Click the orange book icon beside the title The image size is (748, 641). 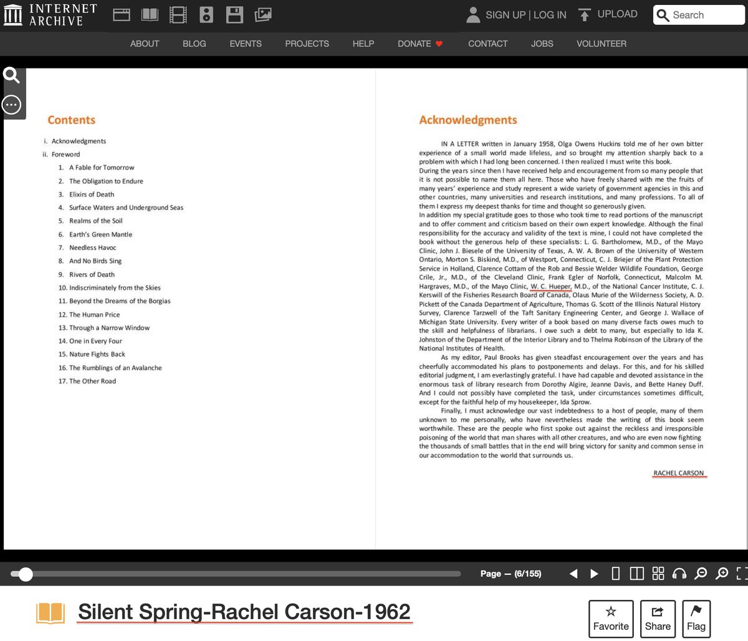(x=50, y=613)
